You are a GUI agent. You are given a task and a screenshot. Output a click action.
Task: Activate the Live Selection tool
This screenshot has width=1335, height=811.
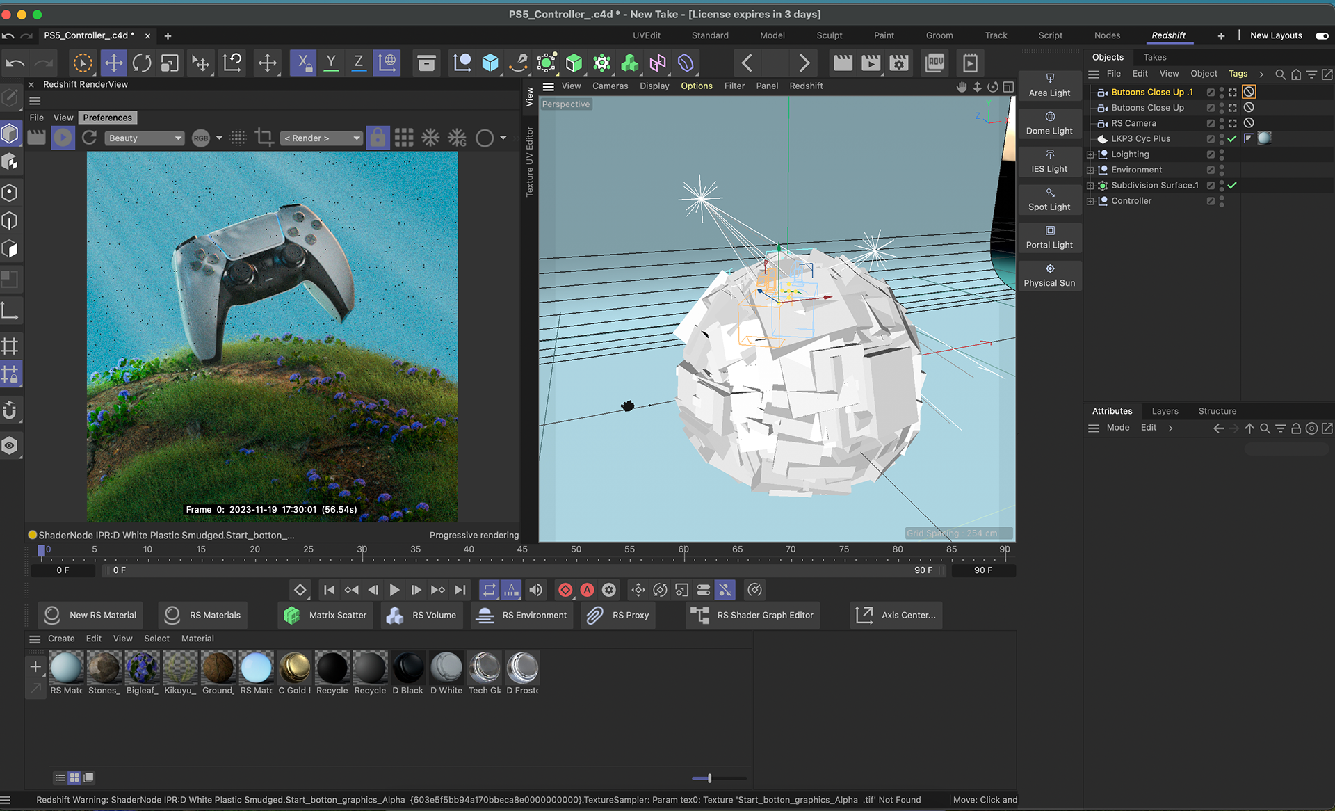[x=83, y=63]
